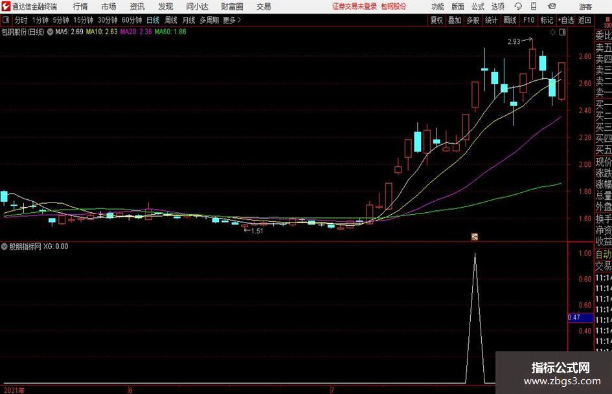Open the 功能 menu
The height and width of the screenshot is (394, 612).
pos(438,6)
